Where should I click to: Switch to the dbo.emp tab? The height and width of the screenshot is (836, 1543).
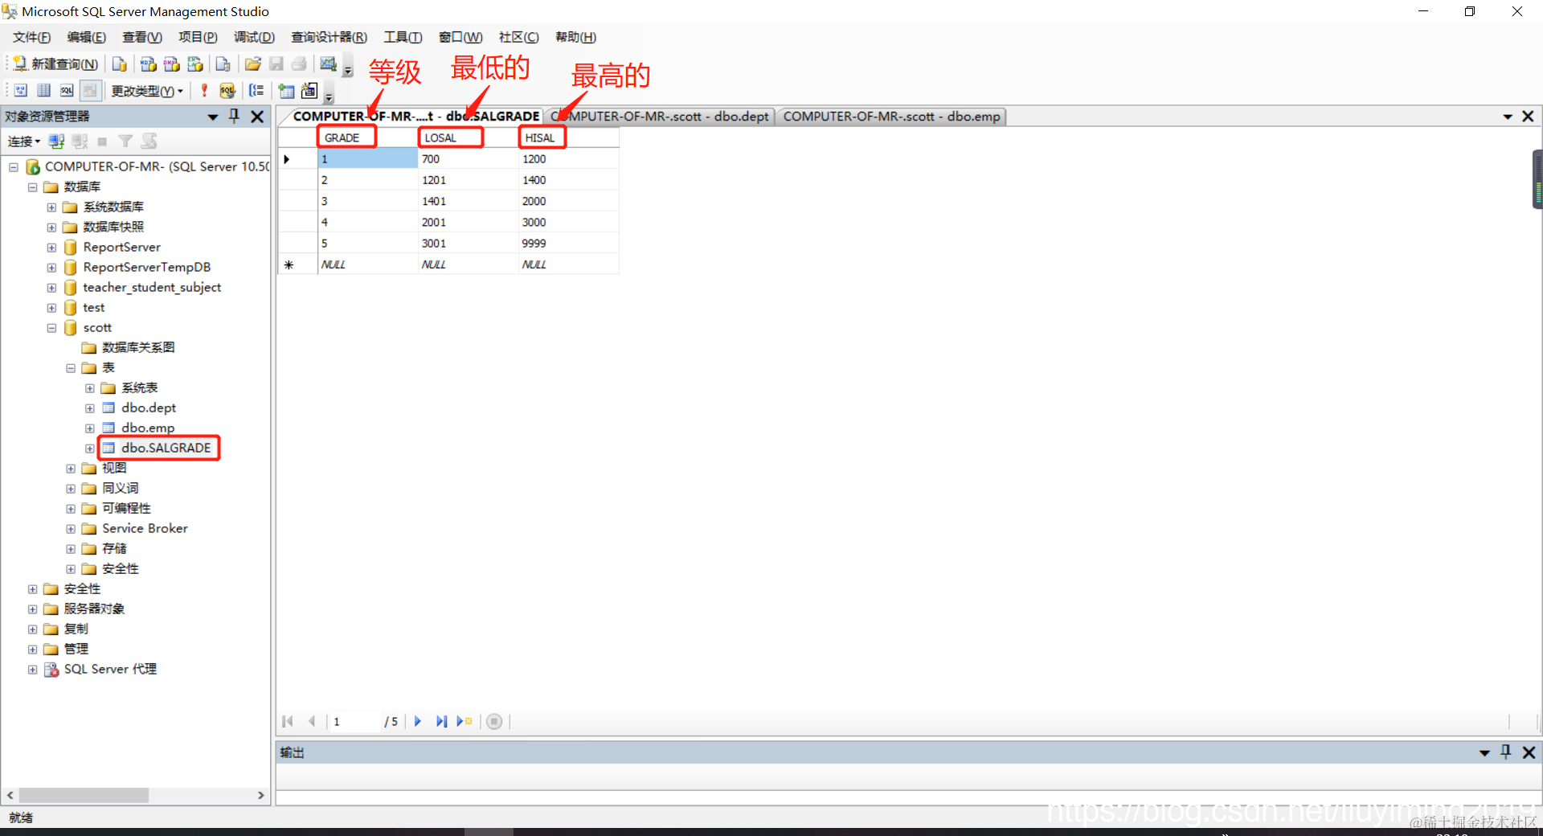891,117
